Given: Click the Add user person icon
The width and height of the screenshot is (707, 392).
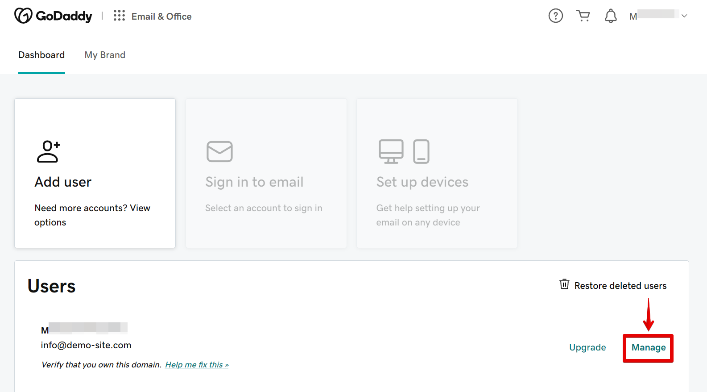Looking at the screenshot, I should (48, 151).
